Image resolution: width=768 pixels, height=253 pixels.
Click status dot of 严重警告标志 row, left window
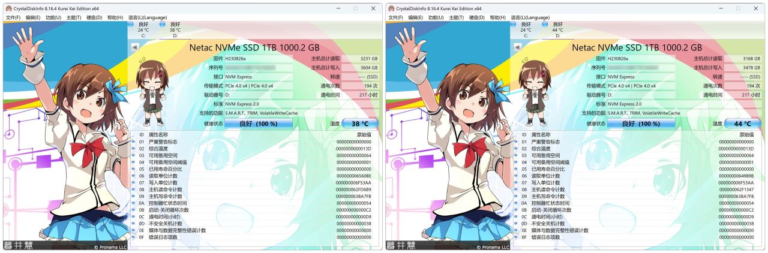point(133,142)
